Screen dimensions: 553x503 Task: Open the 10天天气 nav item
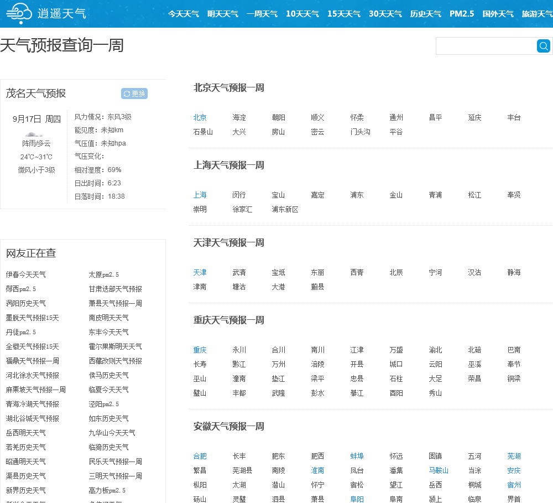point(302,14)
